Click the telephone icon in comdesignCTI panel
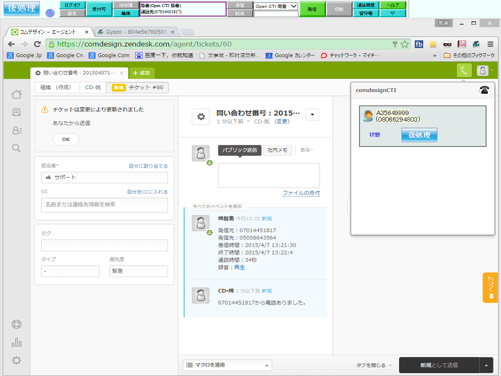The width and height of the screenshot is (501, 376). point(484,90)
